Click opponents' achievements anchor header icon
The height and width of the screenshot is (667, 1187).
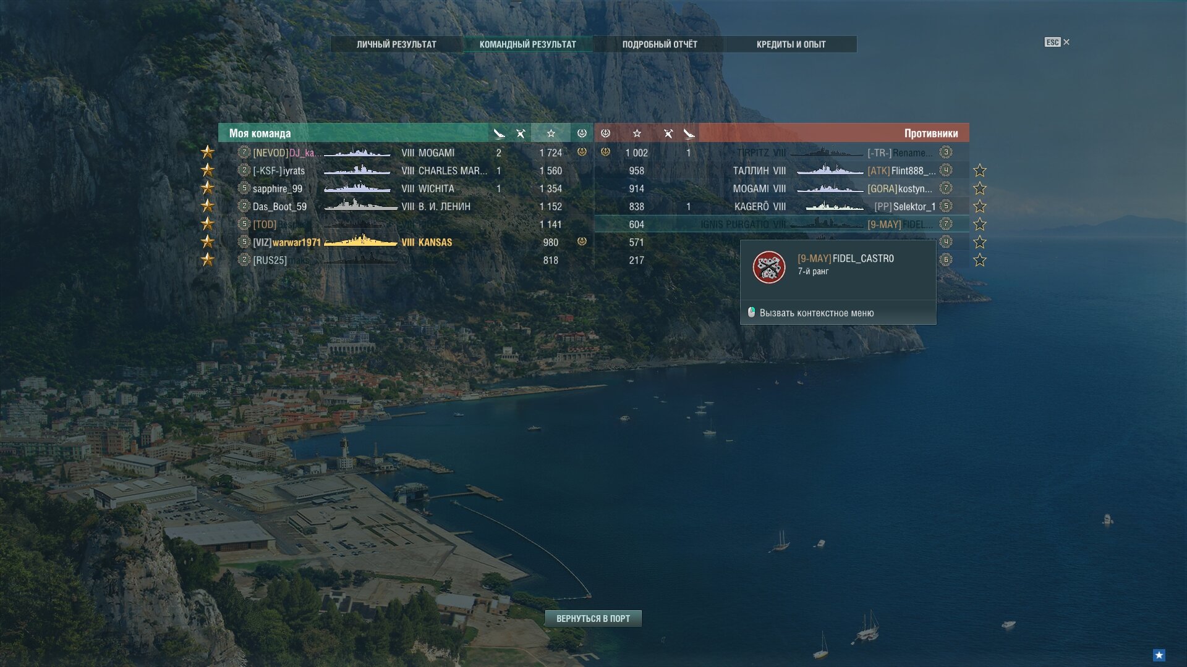(606, 133)
